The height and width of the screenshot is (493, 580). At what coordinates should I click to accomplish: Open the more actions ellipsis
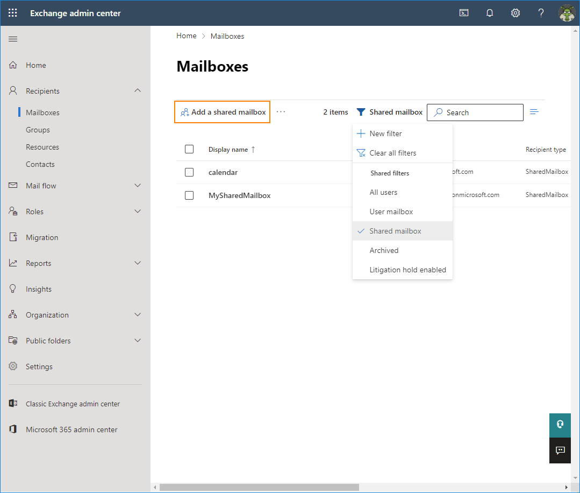[281, 112]
